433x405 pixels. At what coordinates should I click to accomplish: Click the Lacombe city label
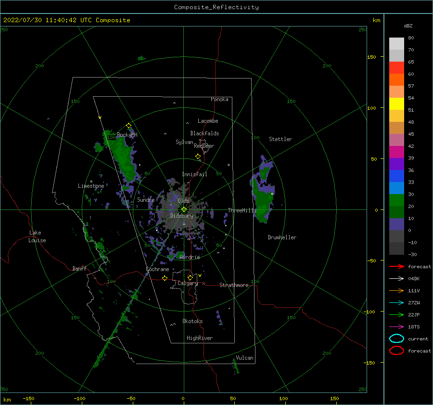pos(208,121)
